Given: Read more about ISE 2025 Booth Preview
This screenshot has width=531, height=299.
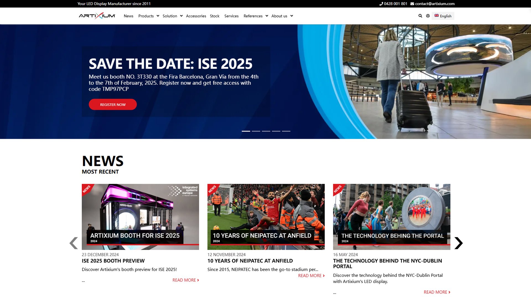Looking at the screenshot, I should coord(186,280).
